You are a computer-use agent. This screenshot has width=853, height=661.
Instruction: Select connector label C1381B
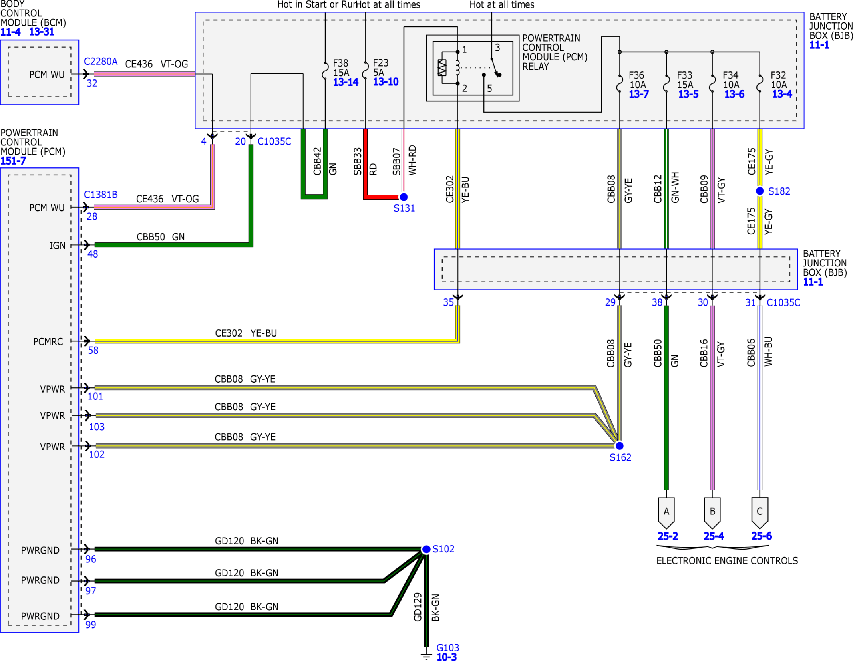click(101, 195)
